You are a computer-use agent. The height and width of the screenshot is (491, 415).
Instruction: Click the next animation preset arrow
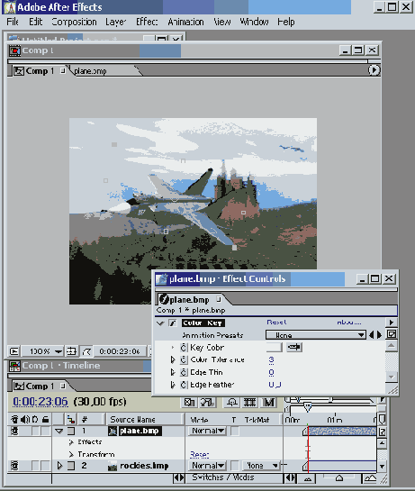379,335
